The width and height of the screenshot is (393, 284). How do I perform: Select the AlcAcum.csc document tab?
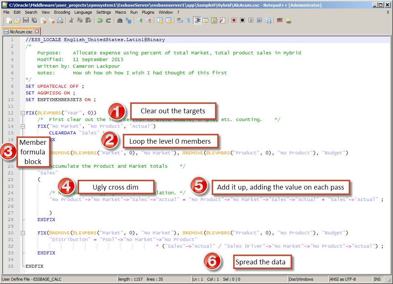21,32
